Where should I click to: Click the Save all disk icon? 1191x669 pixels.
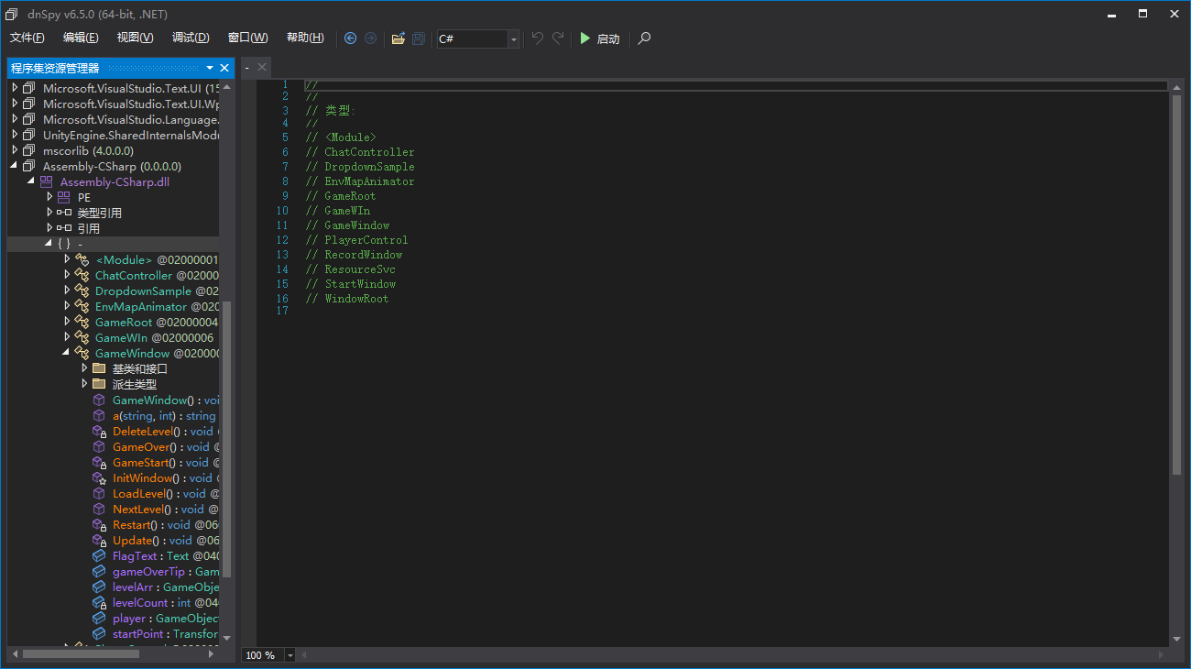click(419, 38)
